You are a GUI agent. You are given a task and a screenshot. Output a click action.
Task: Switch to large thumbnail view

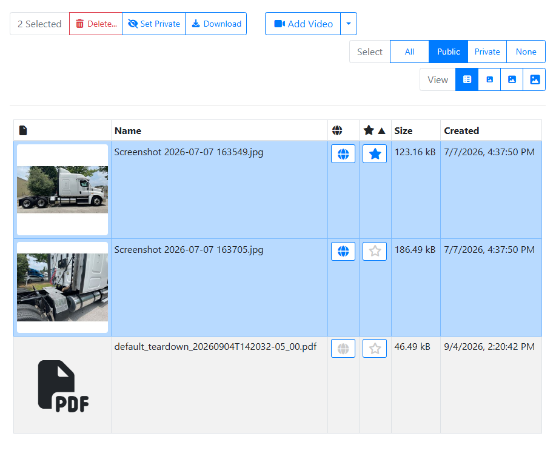tap(534, 79)
